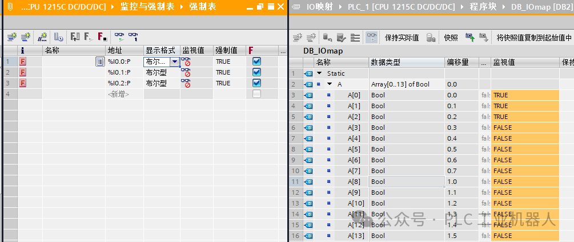The image size is (574, 242).
Task: Click the 保持实际值 button
Action: click(402, 38)
